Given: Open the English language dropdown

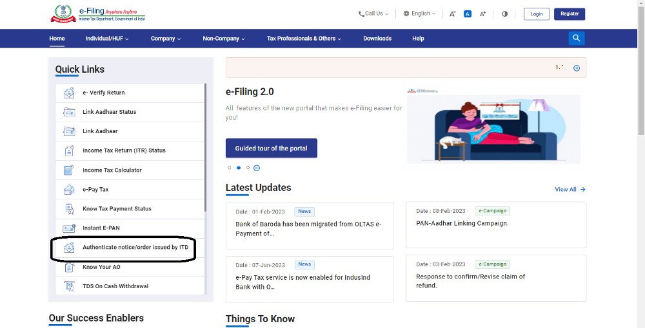Looking at the screenshot, I should 419,14.
